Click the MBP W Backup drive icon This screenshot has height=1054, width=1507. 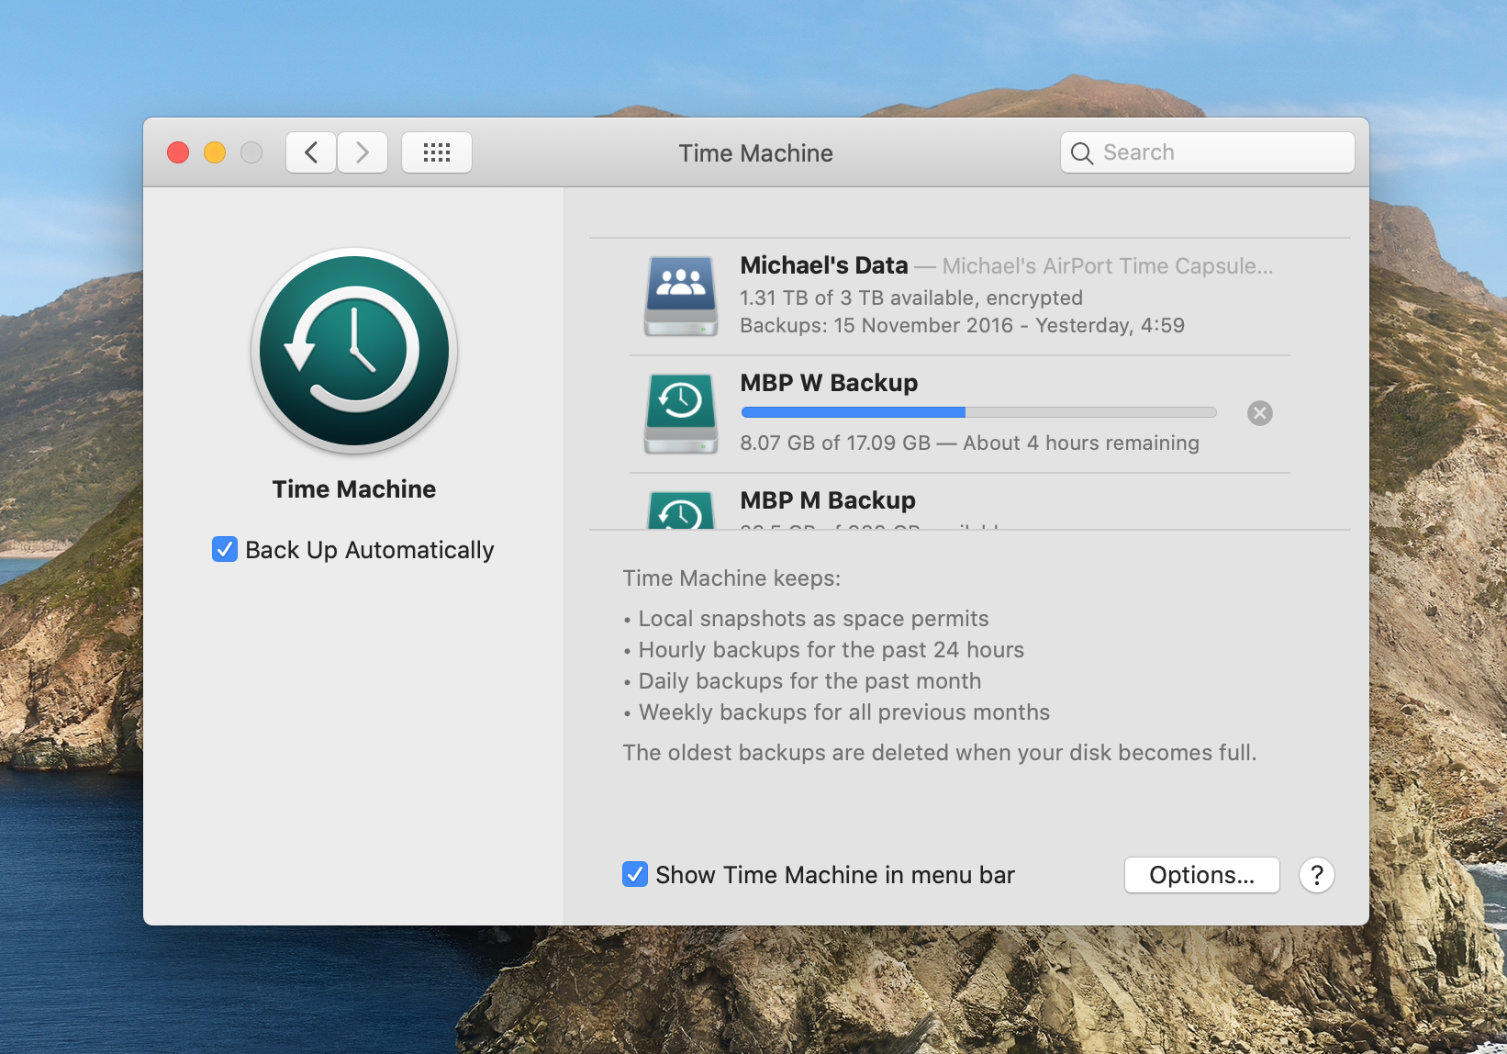pyautogui.click(x=680, y=412)
